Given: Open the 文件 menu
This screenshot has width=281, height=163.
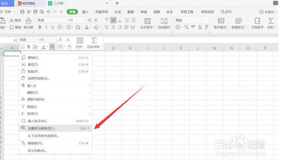Looking at the screenshot, I should 8,12.
